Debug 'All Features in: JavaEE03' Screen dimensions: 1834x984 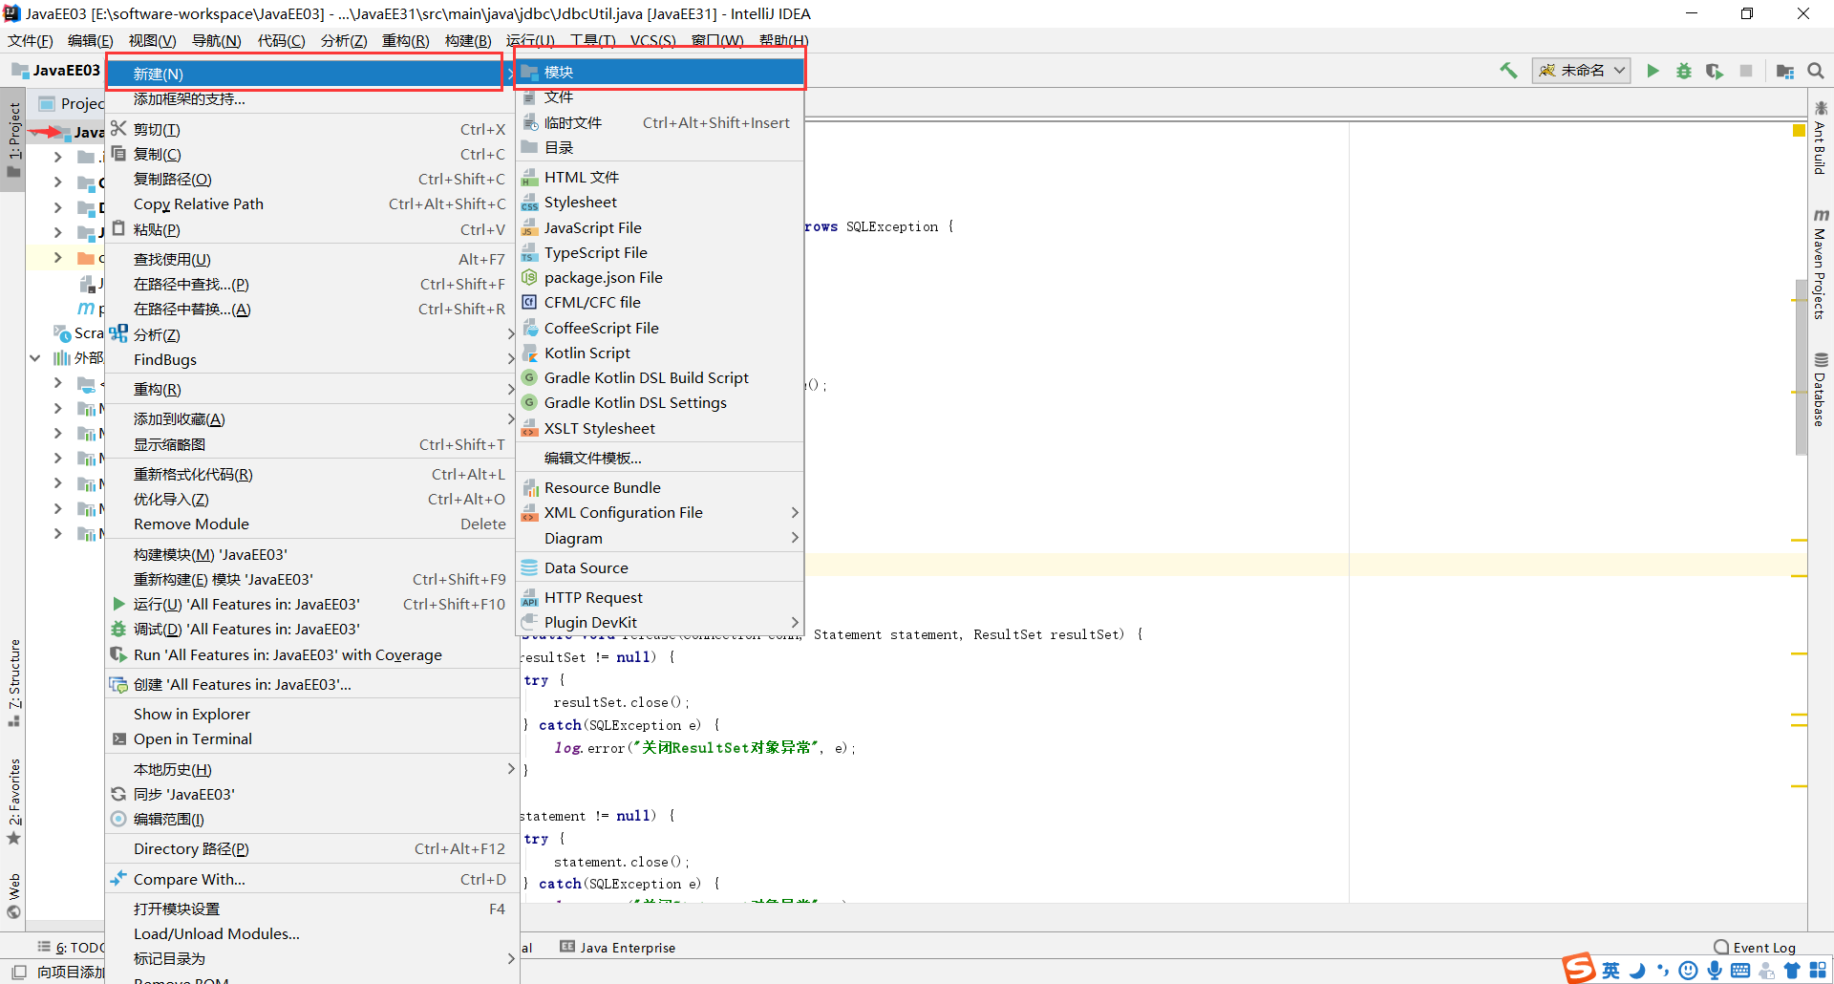click(311, 629)
